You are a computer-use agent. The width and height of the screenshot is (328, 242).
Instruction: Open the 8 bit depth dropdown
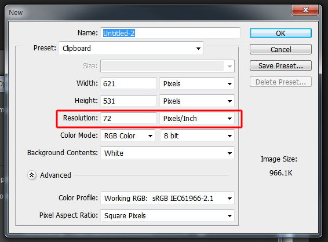click(x=197, y=135)
